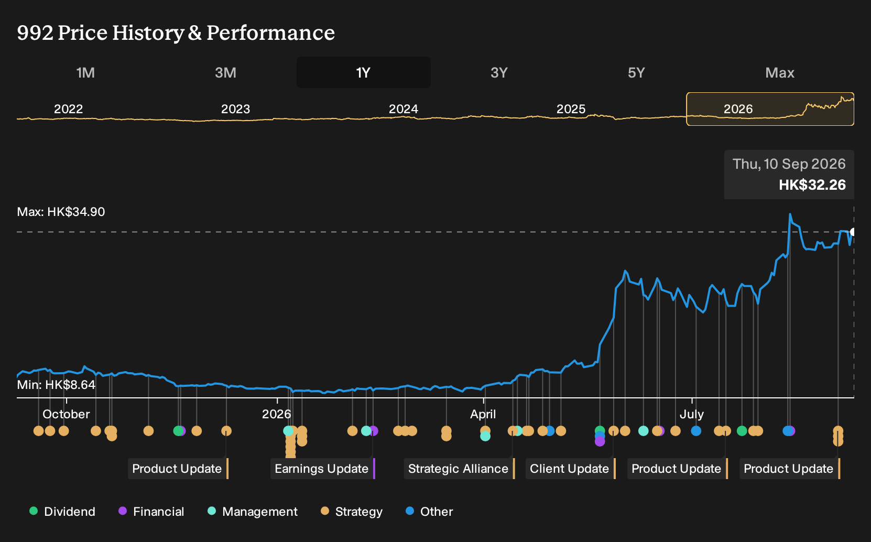Open the Product Update label below July

point(678,469)
